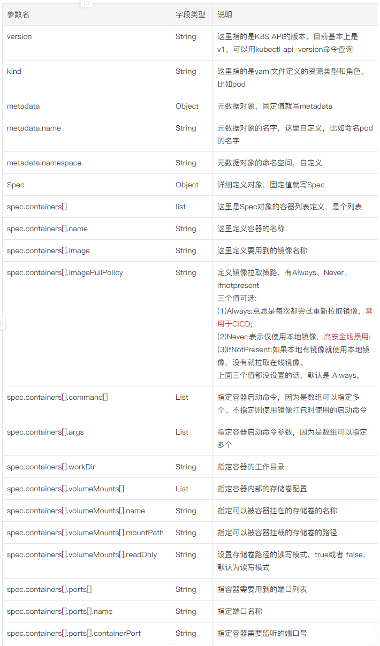Click spec.containers[].image parameter cell
Image resolution: width=380 pixels, height=646 pixels.
[x=87, y=250]
